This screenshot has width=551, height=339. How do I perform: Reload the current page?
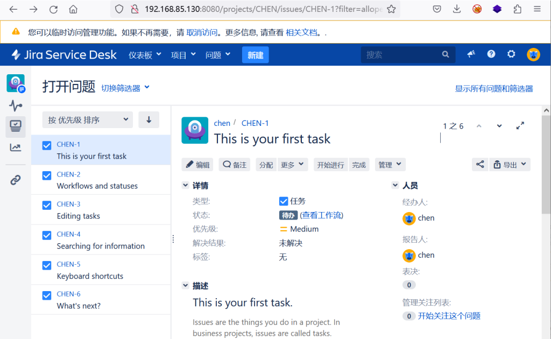[x=53, y=10]
